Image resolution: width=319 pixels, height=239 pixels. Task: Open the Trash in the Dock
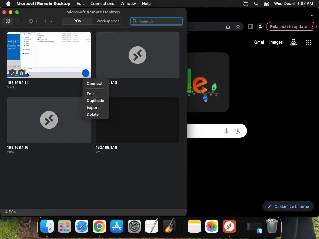point(272,226)
